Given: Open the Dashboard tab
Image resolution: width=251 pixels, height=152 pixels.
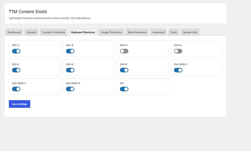Looking at the screenshot, I should tap(14, 32).
